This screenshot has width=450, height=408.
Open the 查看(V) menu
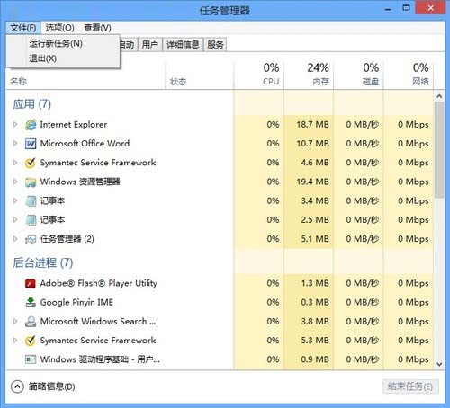point(97,28)
